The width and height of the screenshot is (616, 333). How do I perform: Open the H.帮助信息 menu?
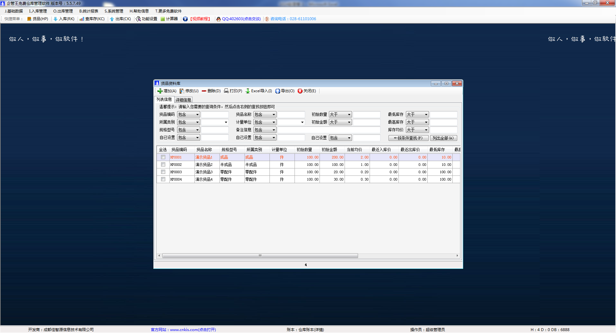pyautogui.click(x=139, y=11)
